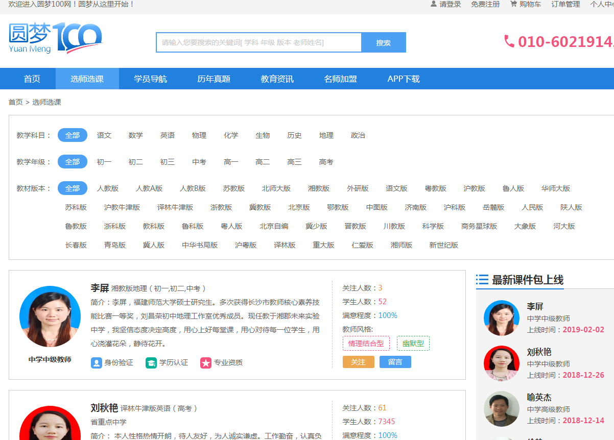The height and width of the screenshot is (440, 614).
Task: Filter textbook version by 商务星球版
Action: (479, 226)
